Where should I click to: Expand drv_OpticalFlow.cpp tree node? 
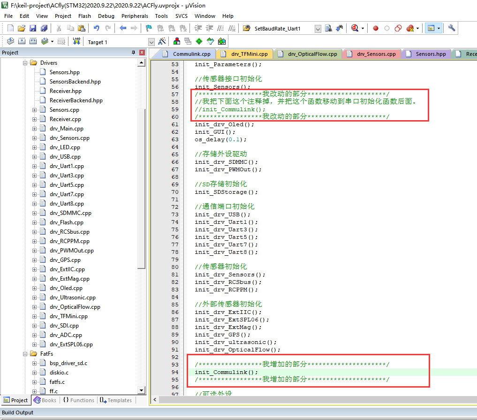(x=34, y=307)
